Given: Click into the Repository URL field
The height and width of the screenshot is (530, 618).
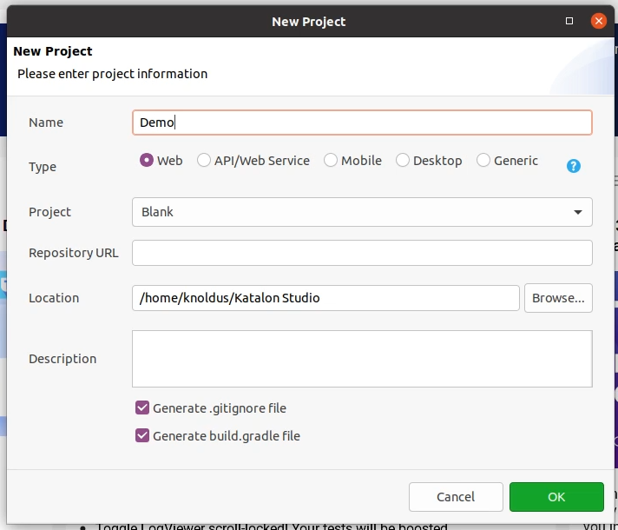Looking at the screenshot, I should click(361, 253).
